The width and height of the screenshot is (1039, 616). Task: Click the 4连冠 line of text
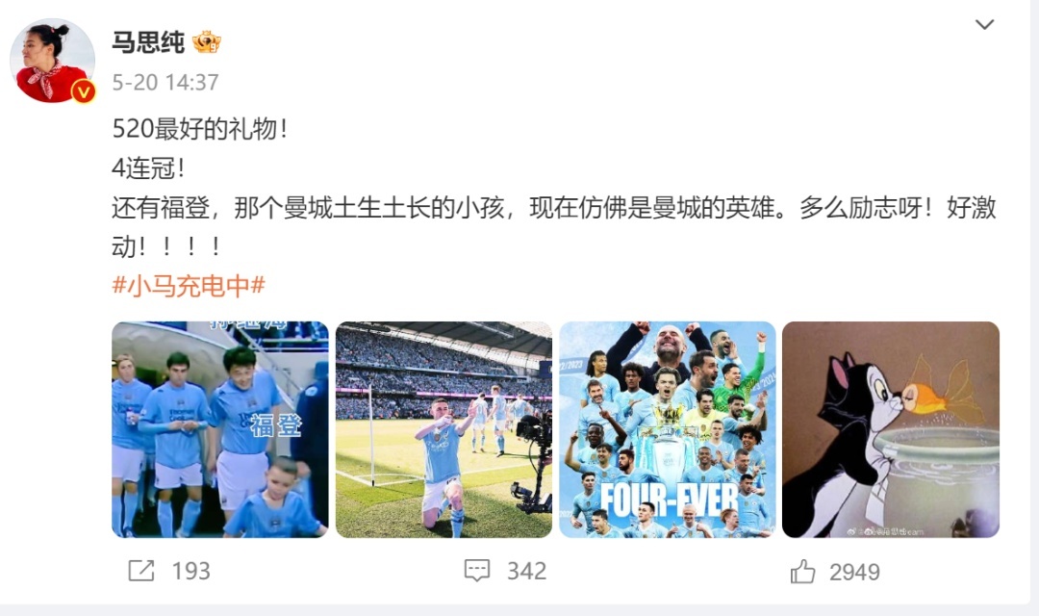click(148, 168)
